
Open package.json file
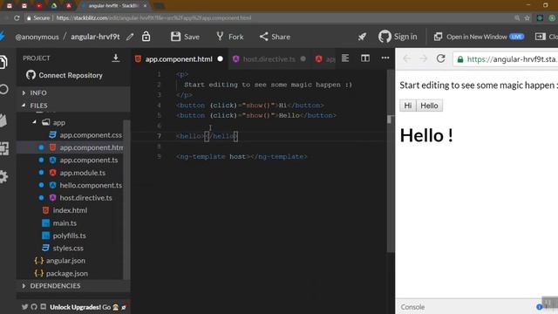tap(67, 273)
